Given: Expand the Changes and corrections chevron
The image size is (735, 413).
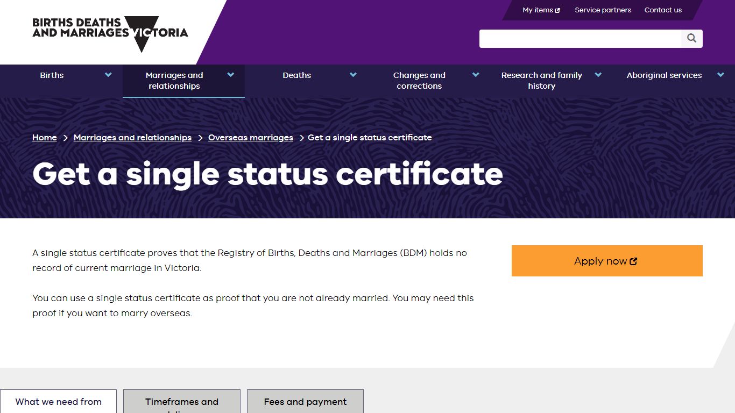Looking at the screenshot, I should (476, 75).
